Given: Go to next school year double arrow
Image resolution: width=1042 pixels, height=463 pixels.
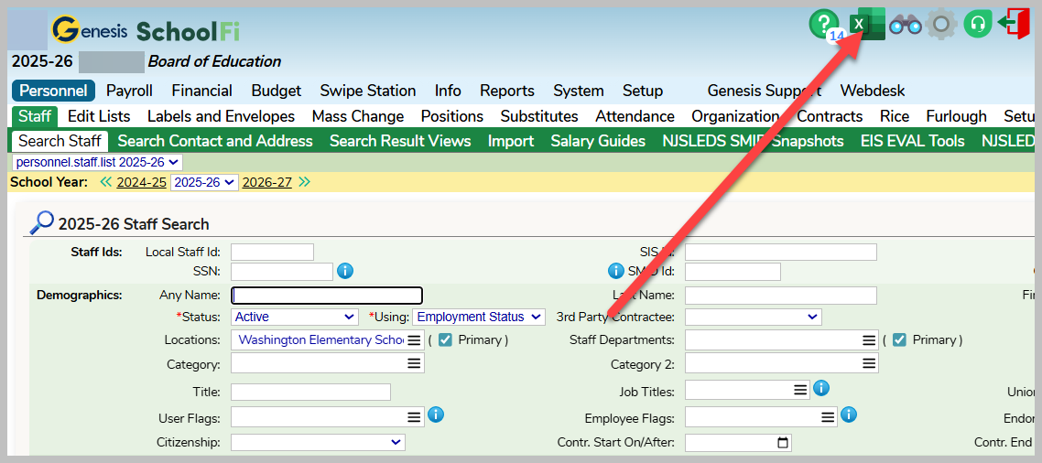Looking at the screenshot, I should coord(304,182).
